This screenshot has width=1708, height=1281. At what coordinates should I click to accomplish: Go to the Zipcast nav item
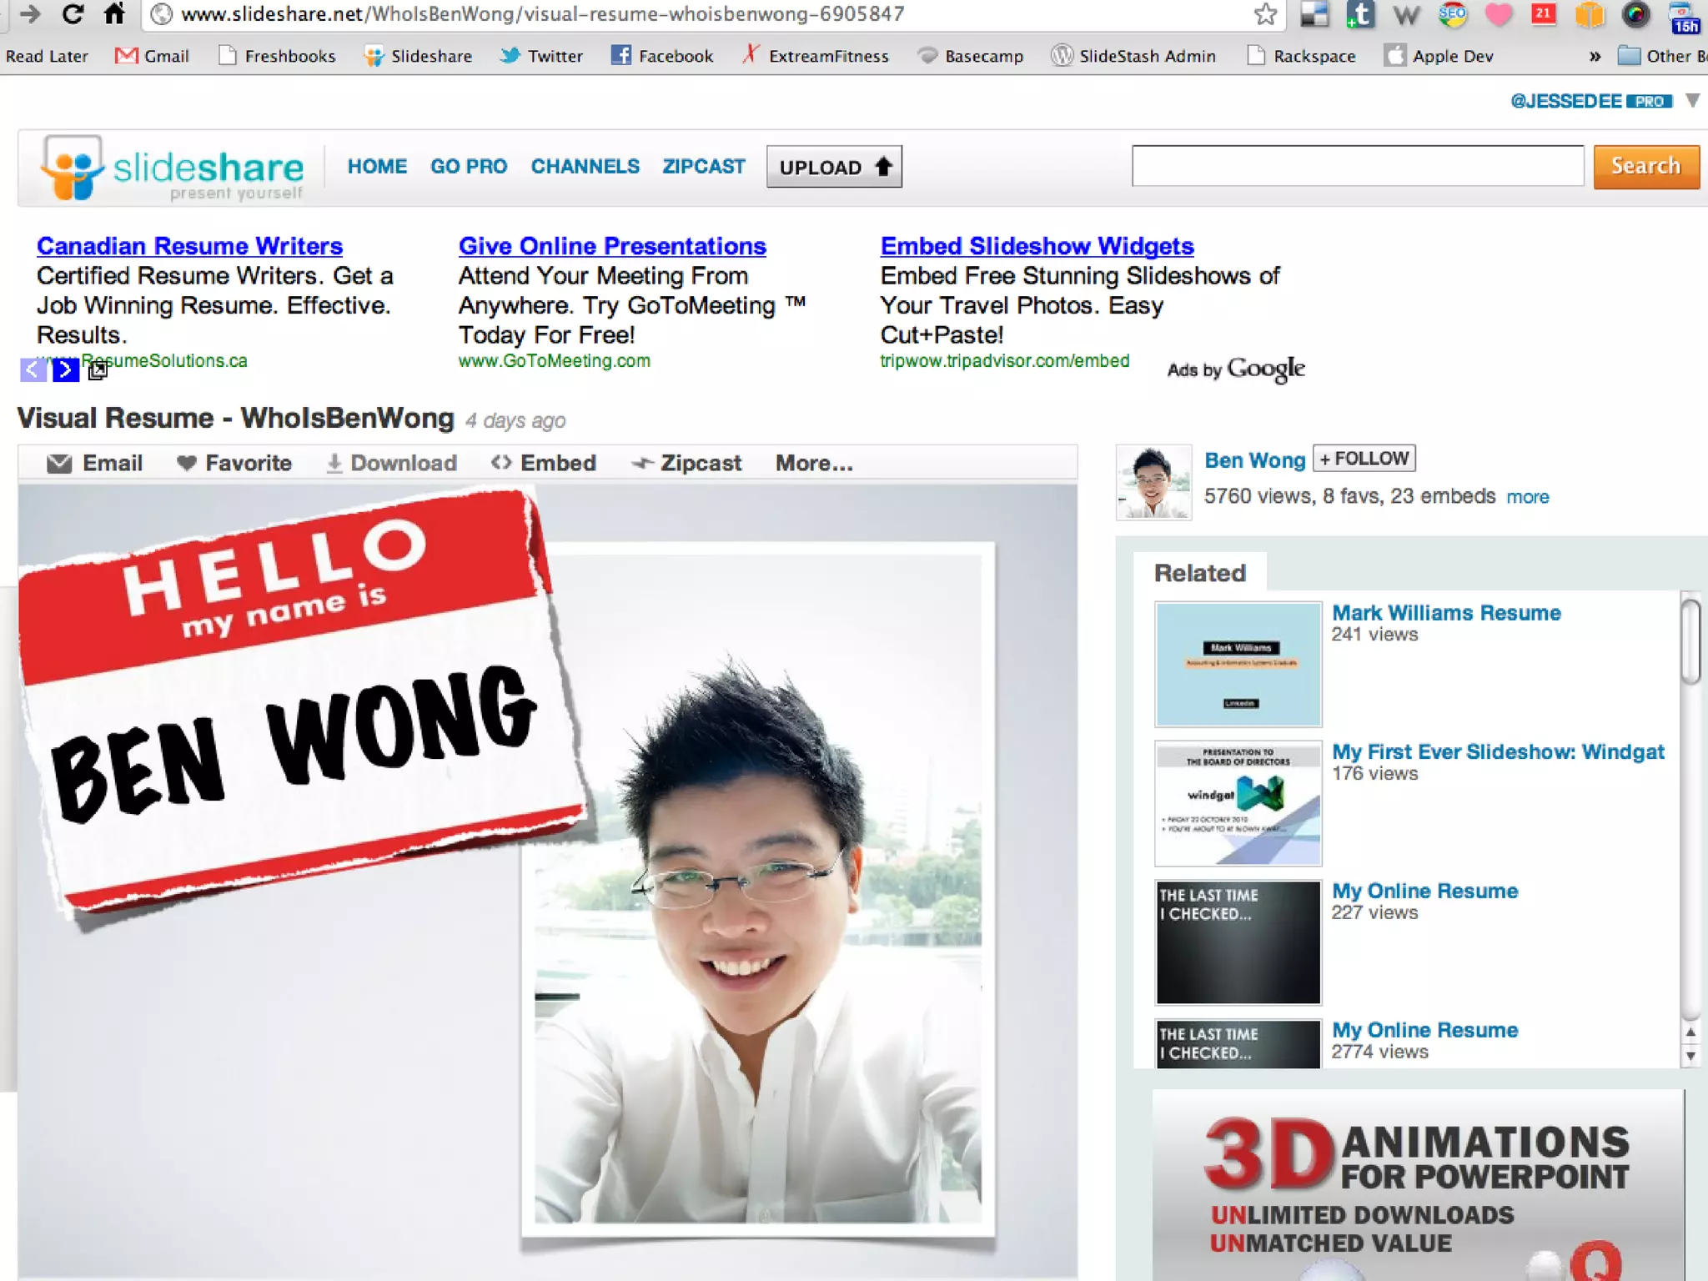coord(703,166)
